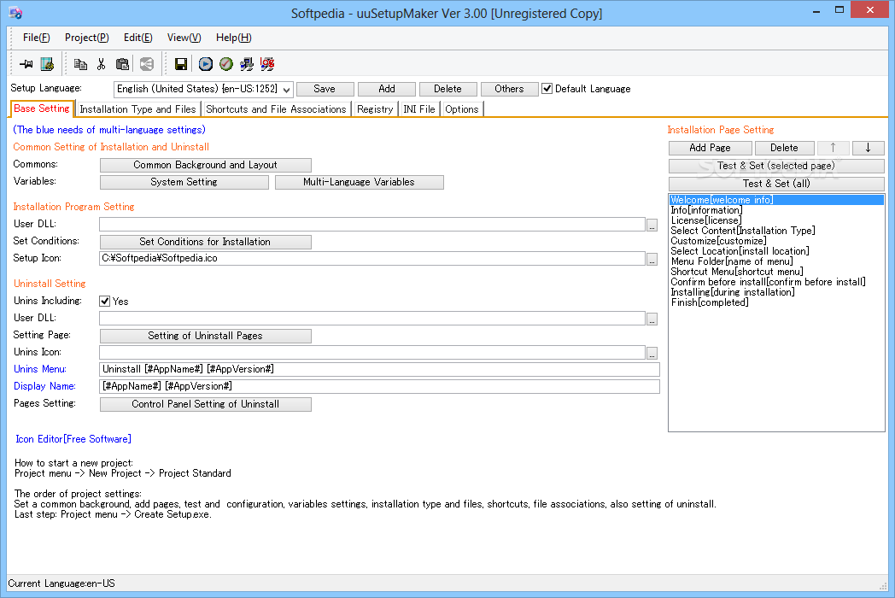Click Set Conditions for Installation
Viewport: 895px width, 598px height.
coord(206,242)
